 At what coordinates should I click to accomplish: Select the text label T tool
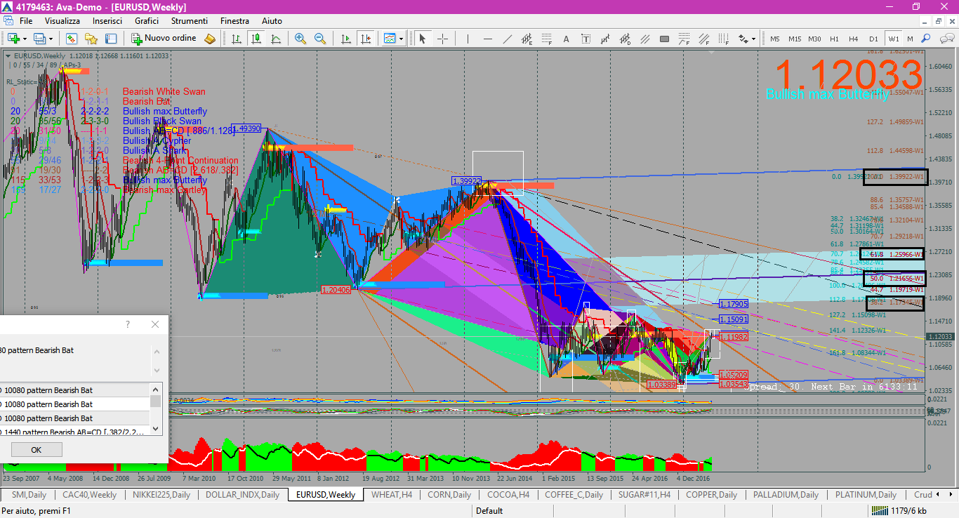pyautogui.click(x=586, y=39)
